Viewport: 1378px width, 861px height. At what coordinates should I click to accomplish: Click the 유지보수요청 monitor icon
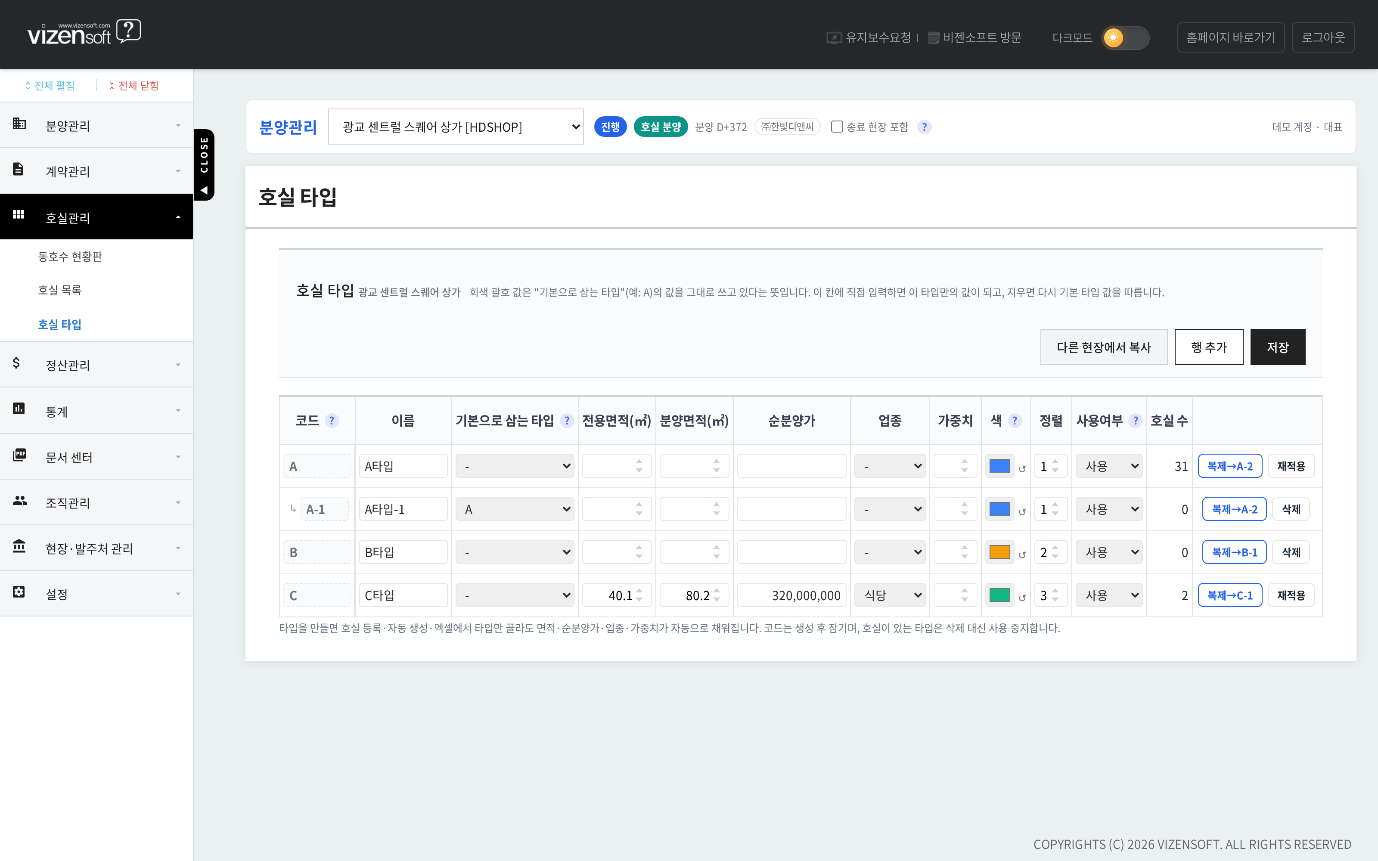(834, 37)
